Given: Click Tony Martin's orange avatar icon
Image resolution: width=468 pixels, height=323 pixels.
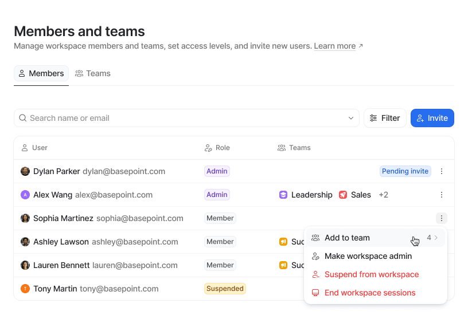Looking at the screenshot, I should (25, 289).
